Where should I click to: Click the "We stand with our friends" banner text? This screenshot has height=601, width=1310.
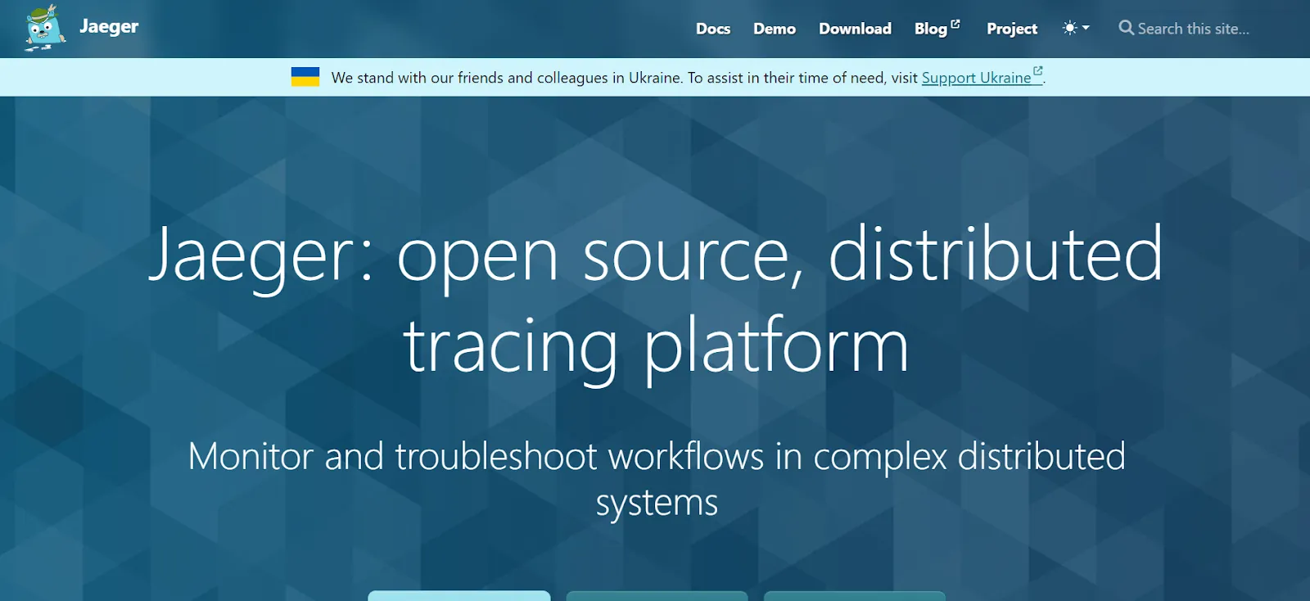pos(625,78)
